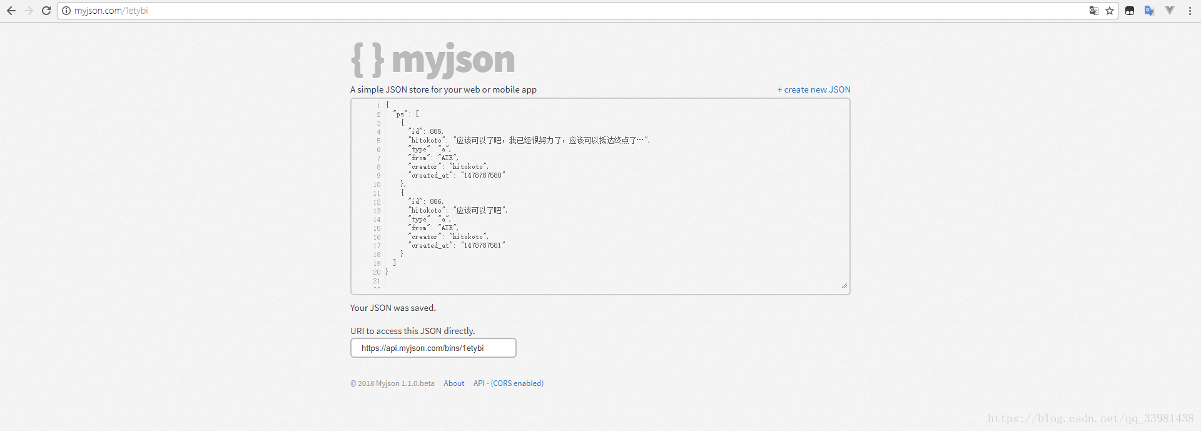The image size is (1201, 431).
Task: Open the API link in footer
Action: tap(479, 383)
